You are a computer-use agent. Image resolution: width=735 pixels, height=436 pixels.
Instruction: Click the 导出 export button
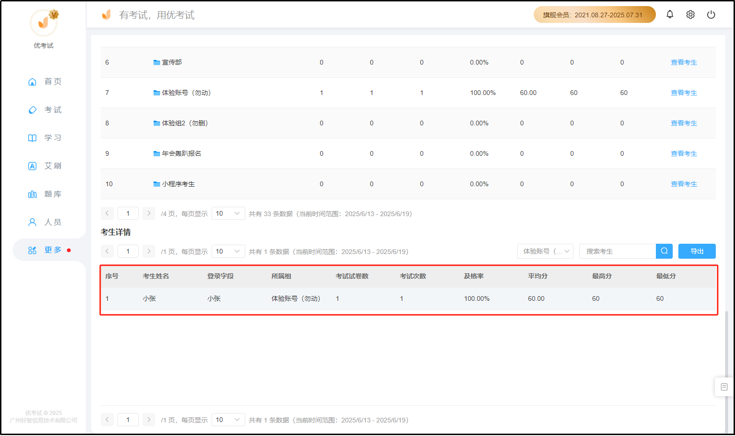pyautogui.click(x=697, y=251)
